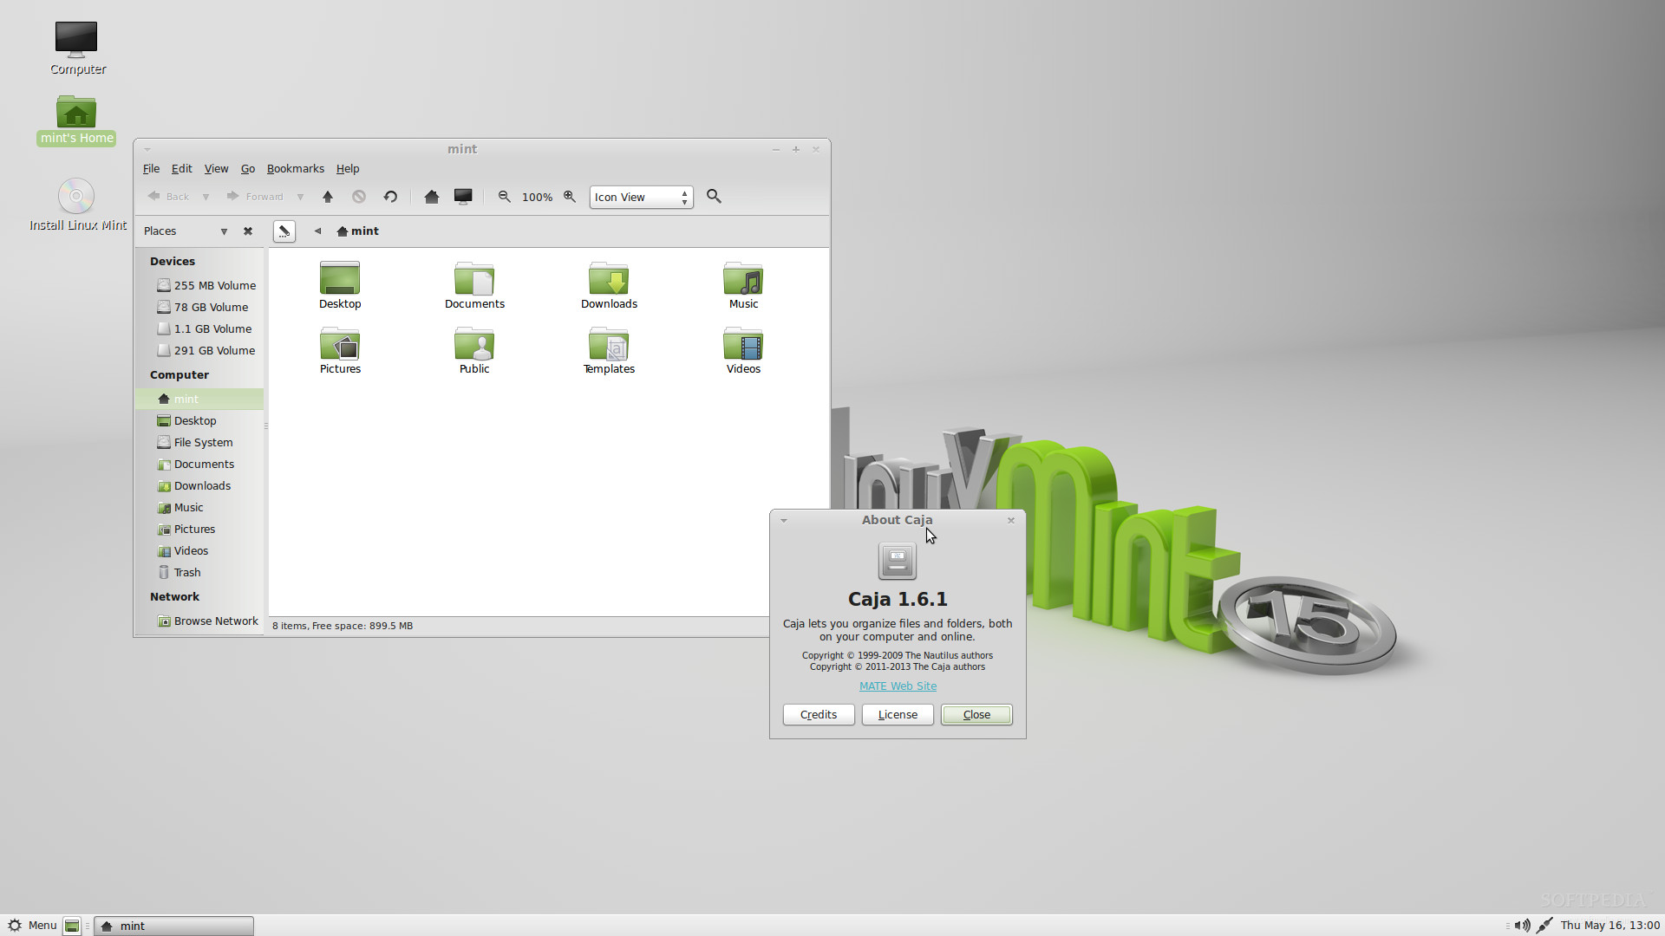The image size is (1665, 936).
Task: Open the File menu
Action: 151,169
